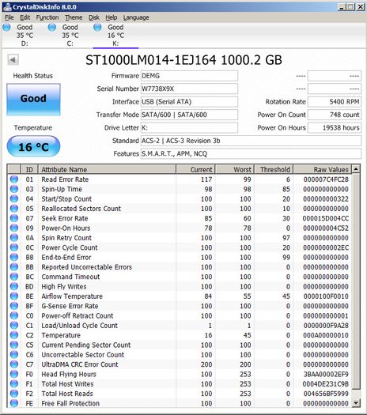Click the Drive Letter field K:
The height and width of the screenshot is (415, 367).
(x=189, y=128)
